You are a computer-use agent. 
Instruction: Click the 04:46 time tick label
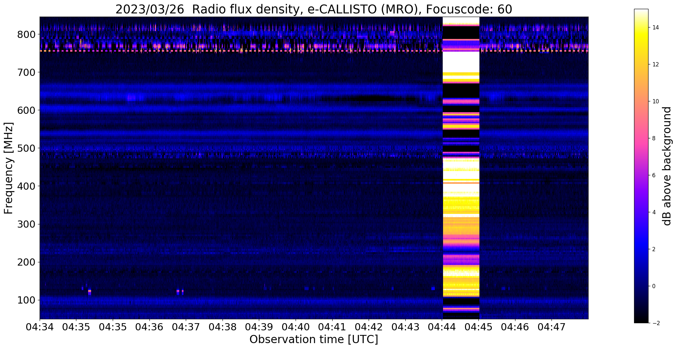pos(515,327)
